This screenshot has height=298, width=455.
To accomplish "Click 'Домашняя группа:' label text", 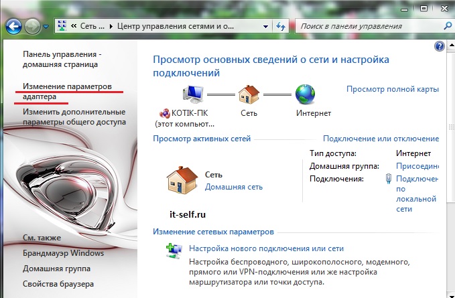I will pyautogui.click(x=344, y=166).
